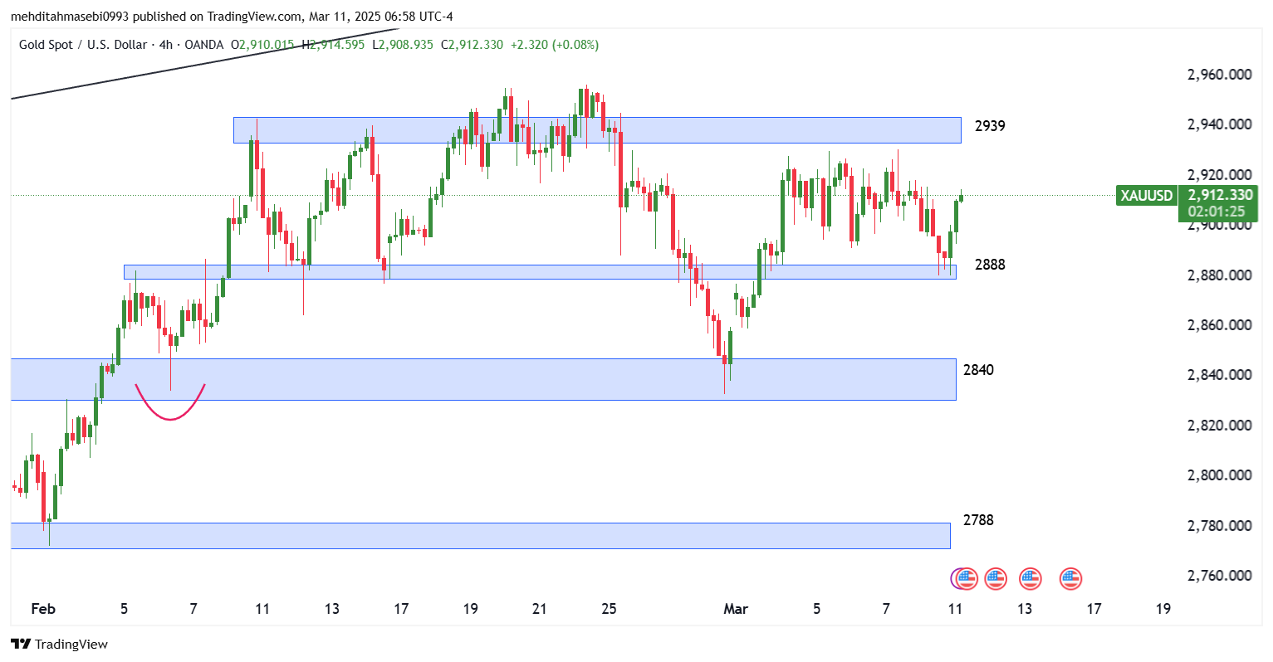The width and height of the screenshot is (1273, 662).
Task: Click the 2939 resistance zone label
Action: (990, 126)
